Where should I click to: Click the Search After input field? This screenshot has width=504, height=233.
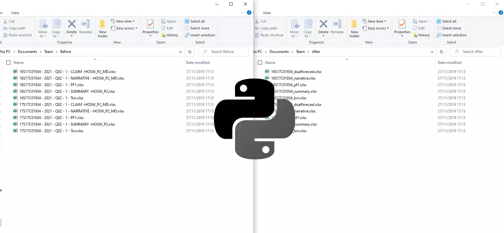point(475,52)
